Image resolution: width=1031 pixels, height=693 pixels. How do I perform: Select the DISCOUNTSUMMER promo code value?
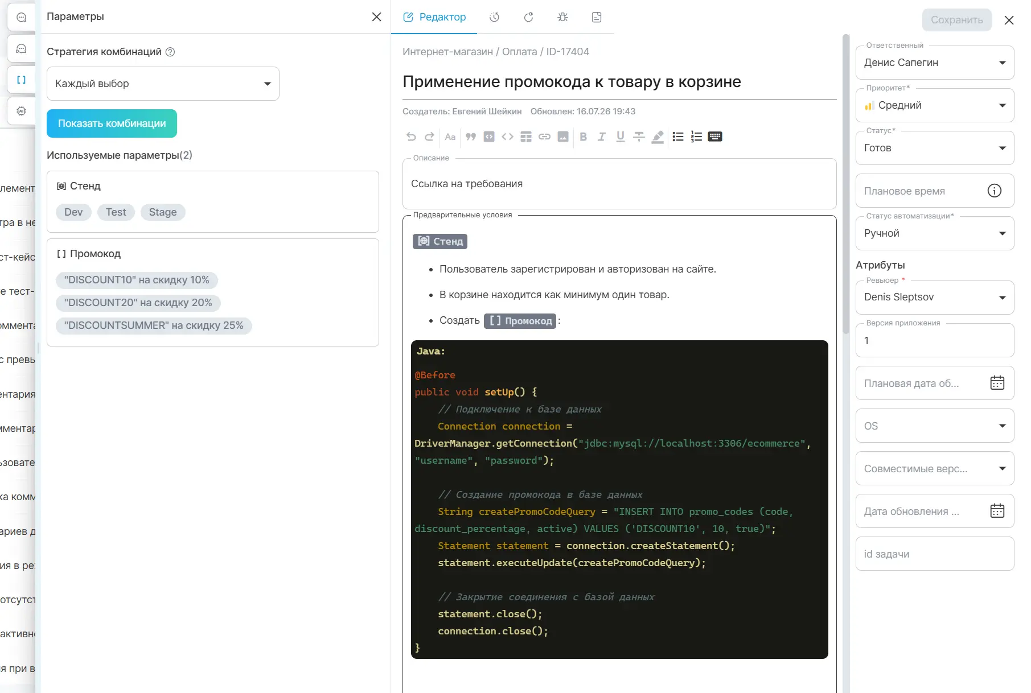[154, 325]
